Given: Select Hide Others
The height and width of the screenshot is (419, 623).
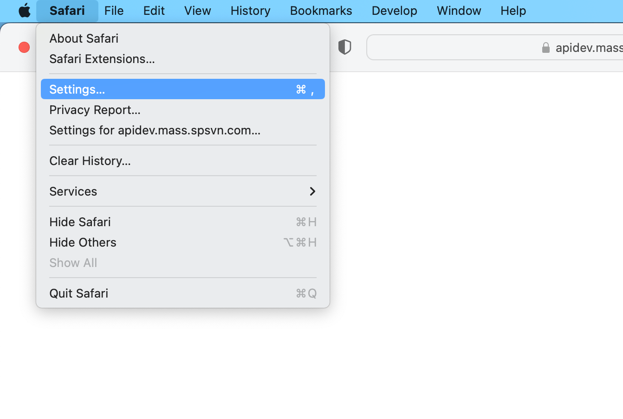Looking at the screenshot, I should (x=83, y=242).
